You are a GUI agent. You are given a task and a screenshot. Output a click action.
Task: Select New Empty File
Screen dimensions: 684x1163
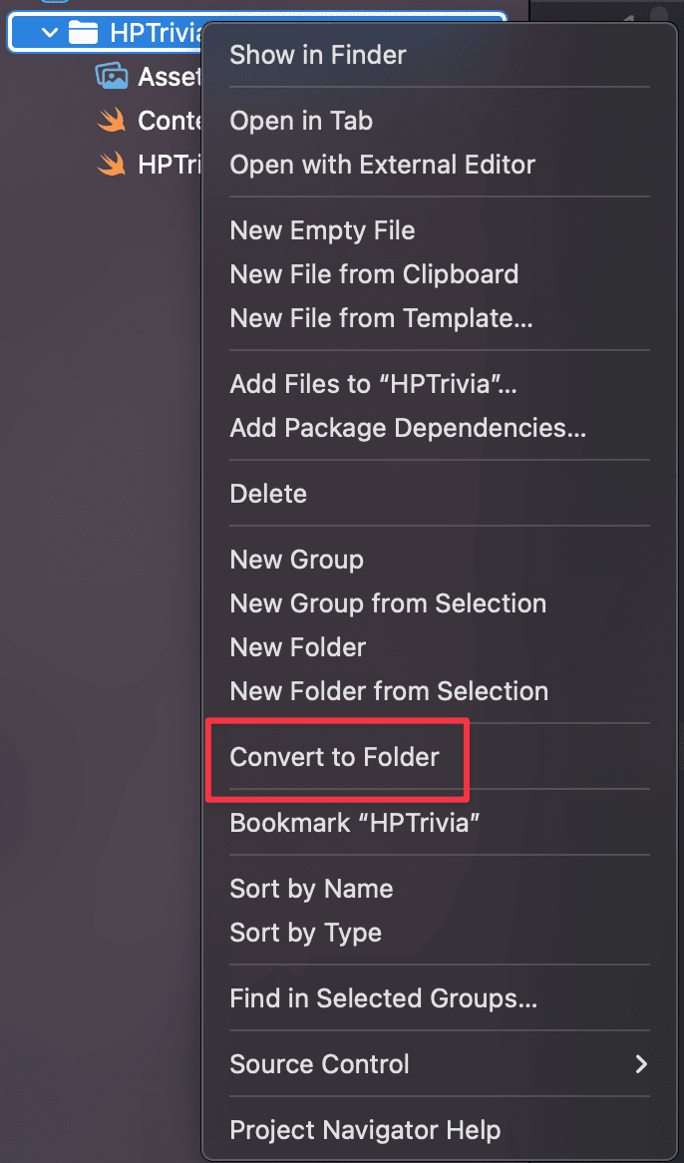(322, 230)
